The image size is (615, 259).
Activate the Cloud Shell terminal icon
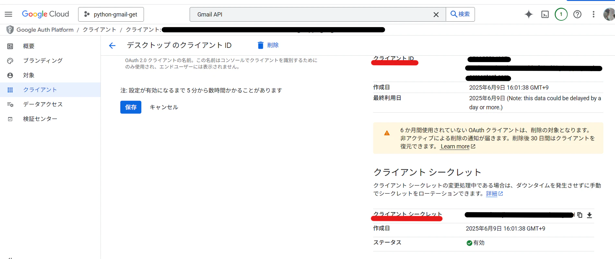coord(545,14)
